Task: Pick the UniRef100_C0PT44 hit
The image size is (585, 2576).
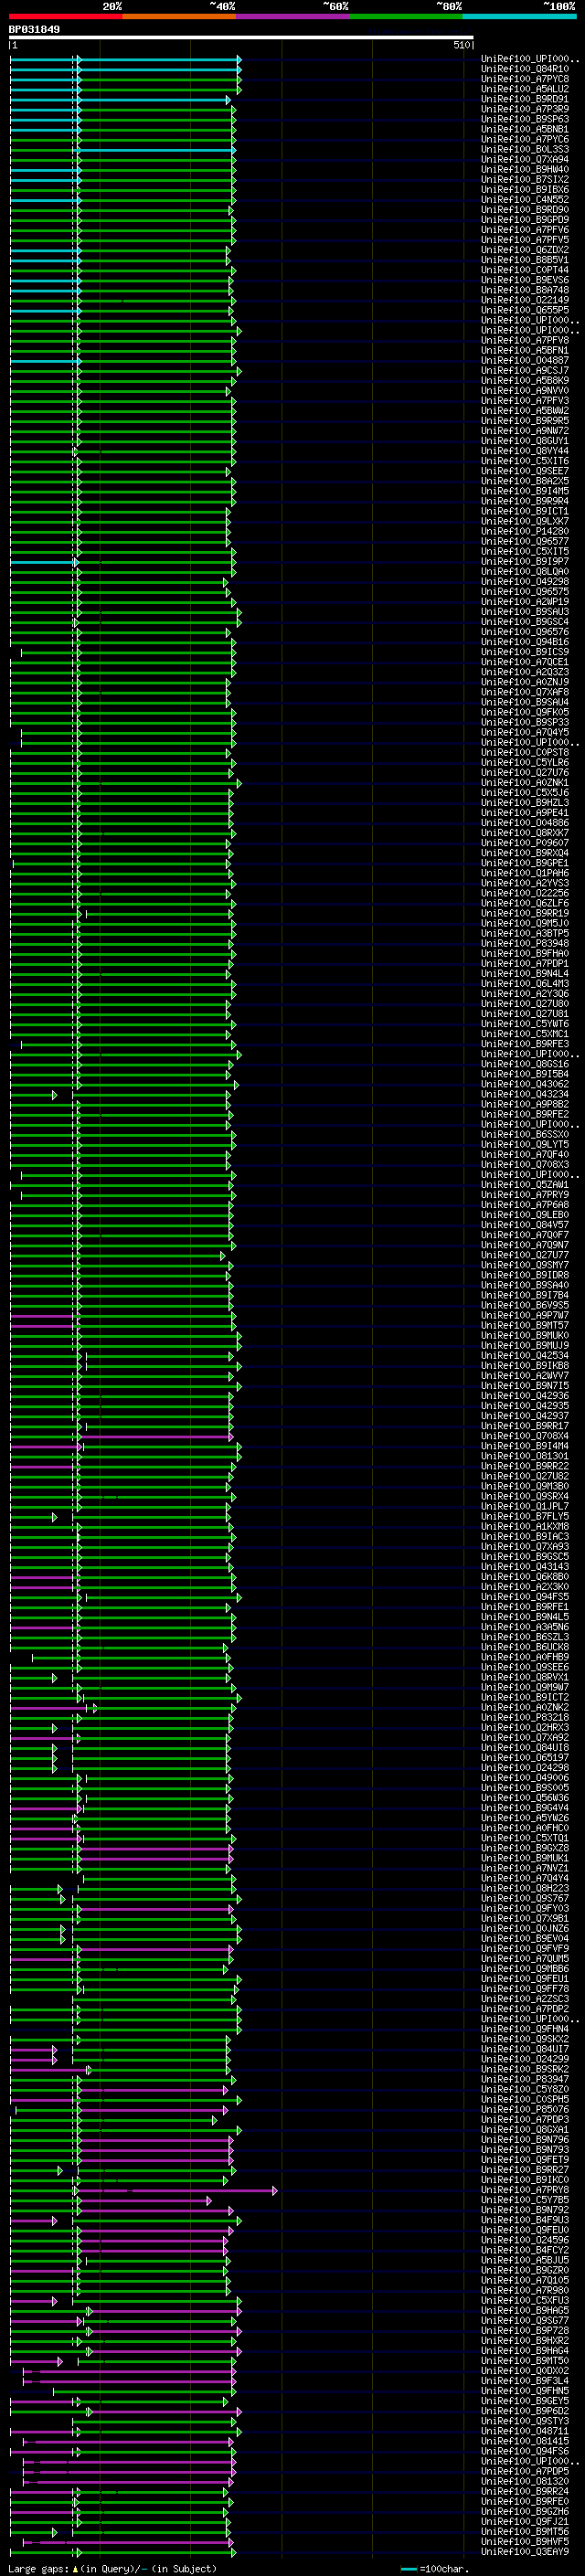Action: click(525, 270)
